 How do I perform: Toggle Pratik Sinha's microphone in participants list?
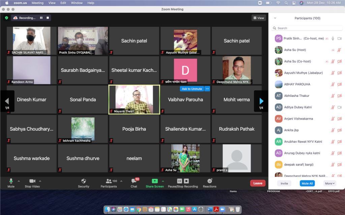[x=333, y=38]
